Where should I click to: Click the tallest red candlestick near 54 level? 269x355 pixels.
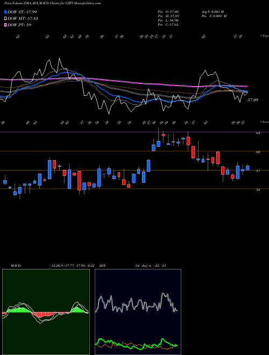[x=79, y=180]
